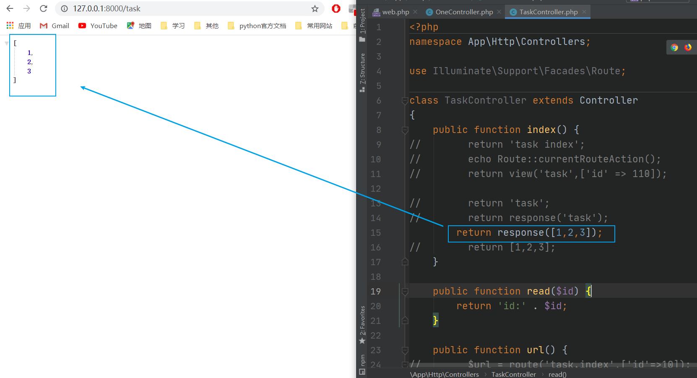Click the \App\Http\Controllers breadcrumb
Viewport: 697px width, 378px height.
coord(444,374)
